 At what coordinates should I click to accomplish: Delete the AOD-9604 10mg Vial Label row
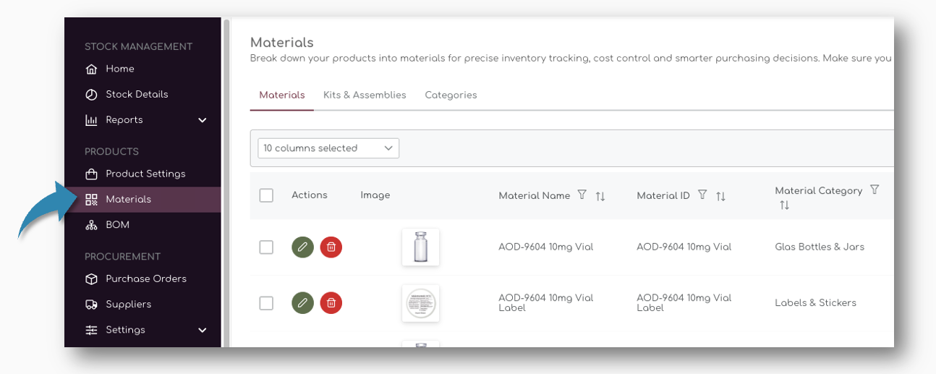331,303
